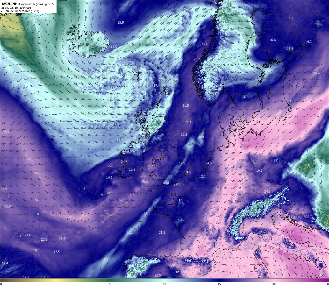The image size is (329, 286).
Task: Select the map value "23.6"
Action: [x=62, y=239]
